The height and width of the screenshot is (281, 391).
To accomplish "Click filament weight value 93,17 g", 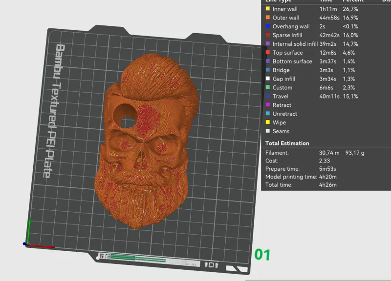I will point(355,153).
